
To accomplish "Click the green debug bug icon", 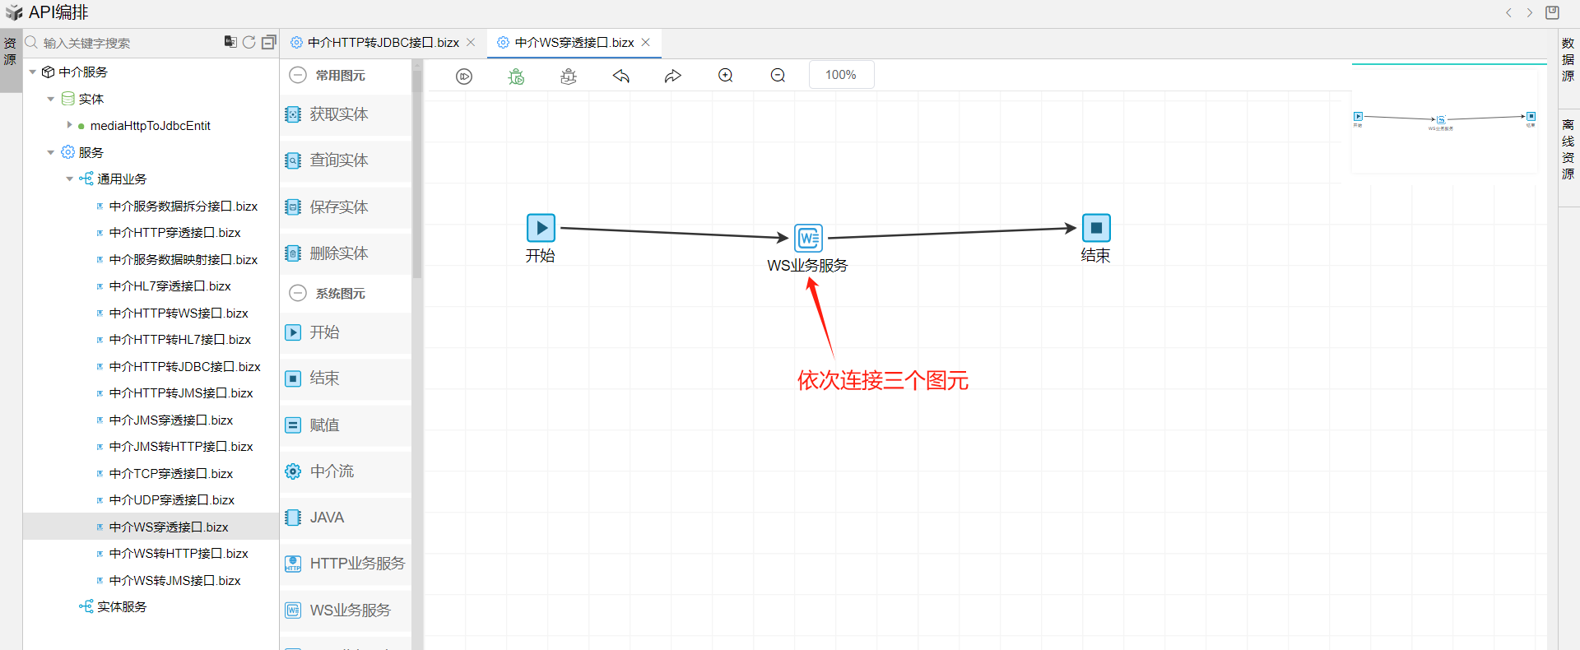I will (x=516, y=77).
